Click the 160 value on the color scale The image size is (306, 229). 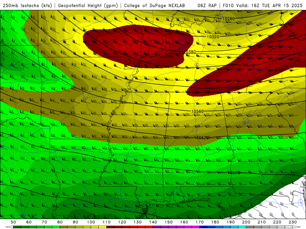184,222
